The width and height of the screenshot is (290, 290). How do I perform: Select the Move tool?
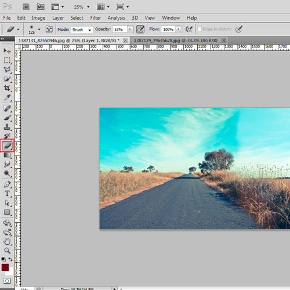[7, 51]
